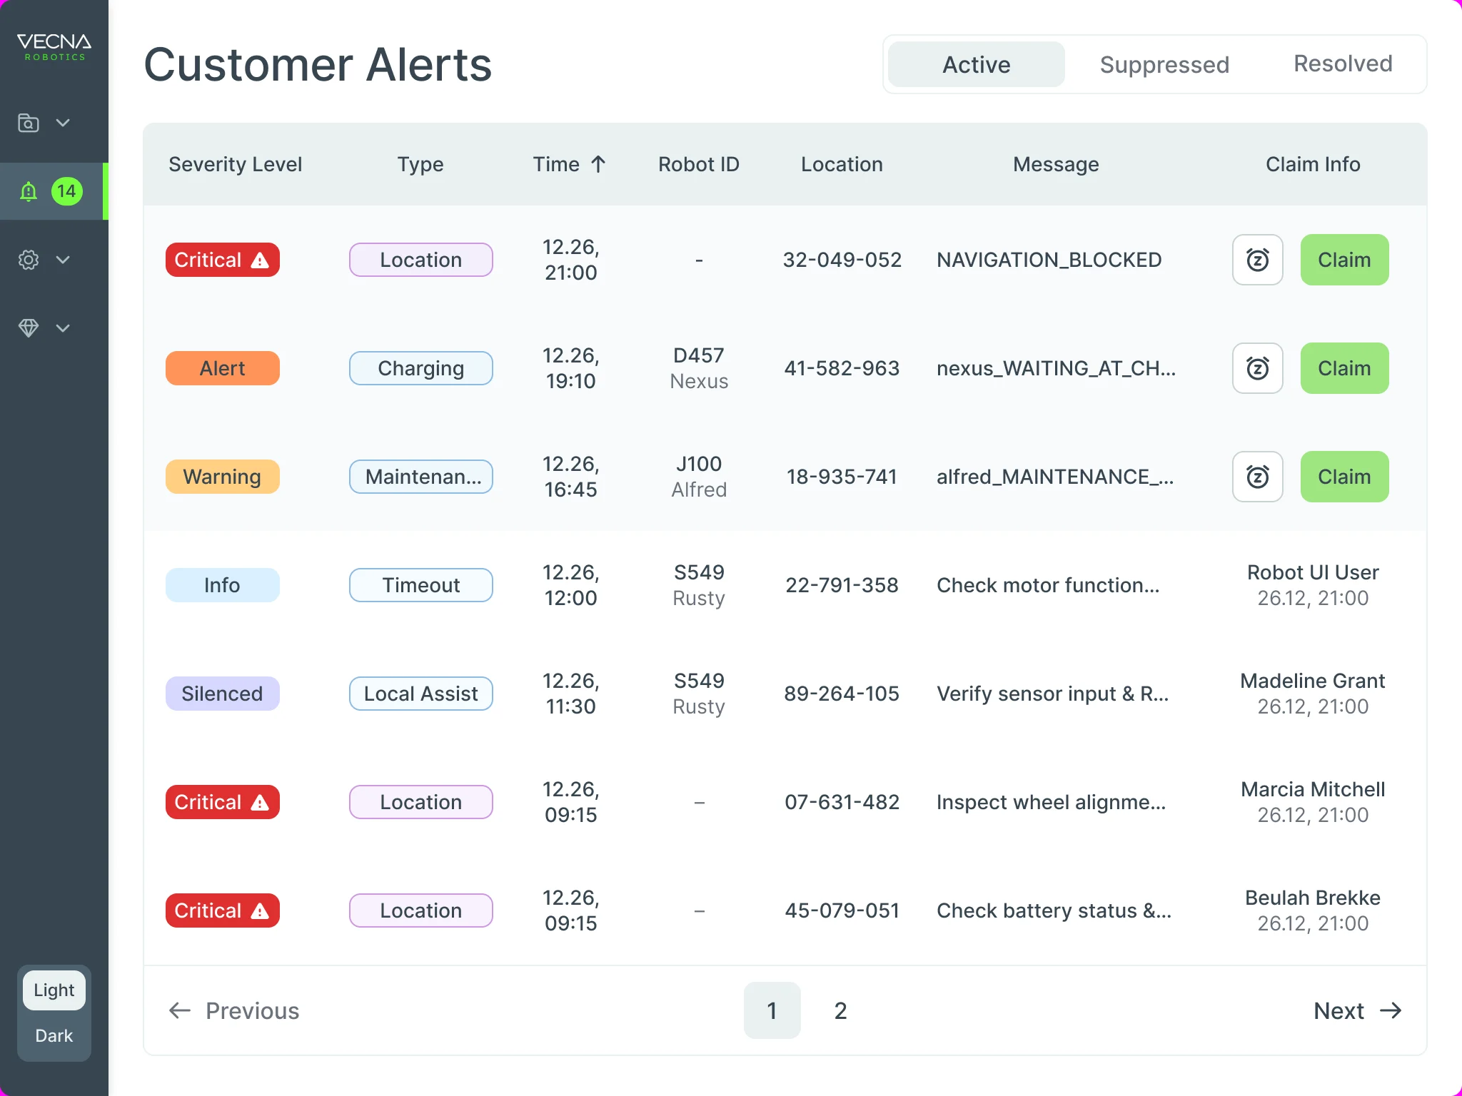Expand the diamond menu chevron
Image resolution: width=1462 pixels, height=1096 pixels.
[x=63, y=328]
